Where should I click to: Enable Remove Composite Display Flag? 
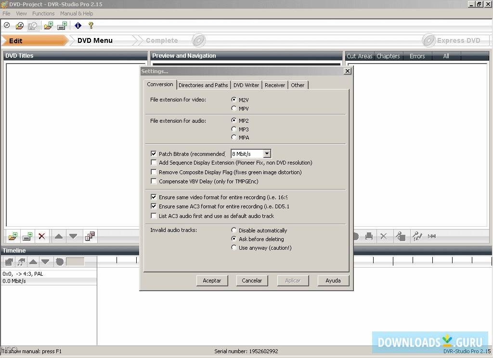pyautogui.click(x=154, y=172)
